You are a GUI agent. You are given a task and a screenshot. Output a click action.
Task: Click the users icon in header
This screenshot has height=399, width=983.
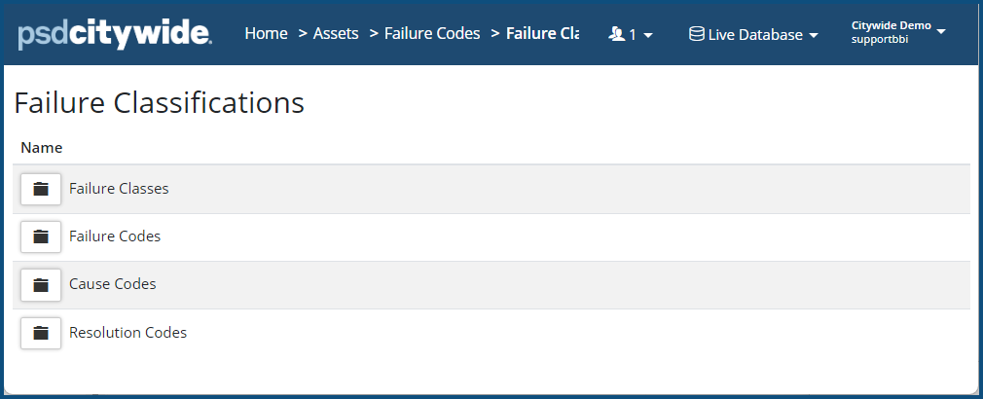coord(616,34)
